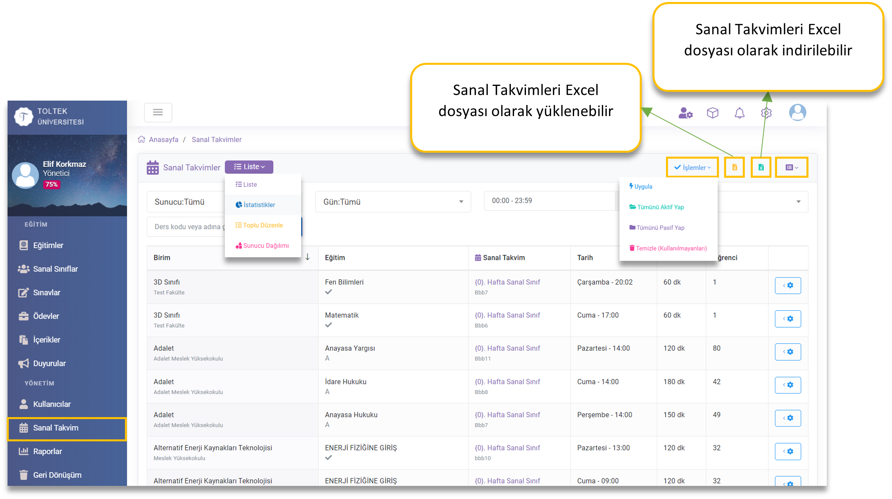This screenshot has width=892, height=499.
Task: Open row settings for Anayasa Yargısı
Action: coord(787,352)
